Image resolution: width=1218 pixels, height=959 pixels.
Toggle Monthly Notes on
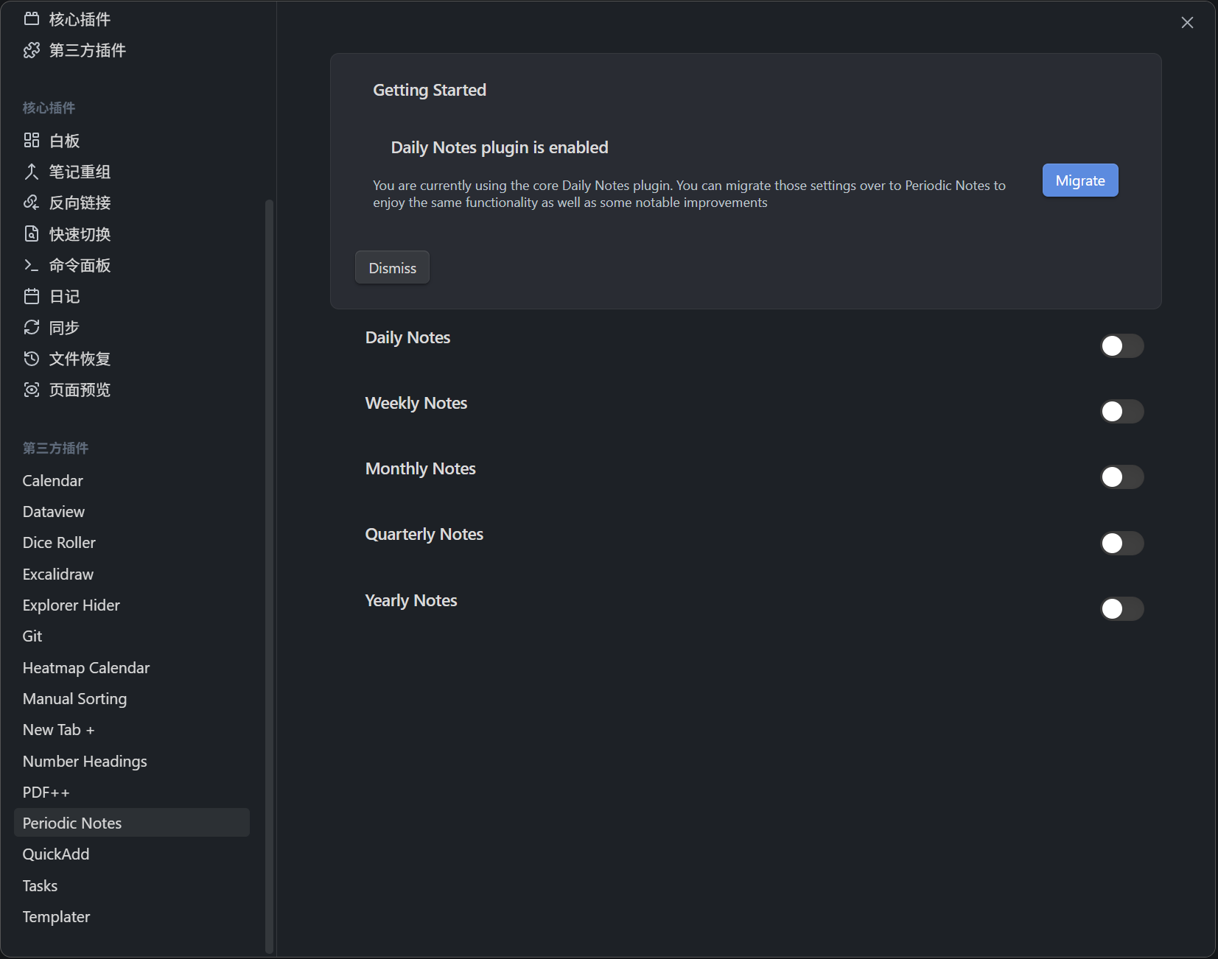pyautogui.click(x=1121, y=477)
